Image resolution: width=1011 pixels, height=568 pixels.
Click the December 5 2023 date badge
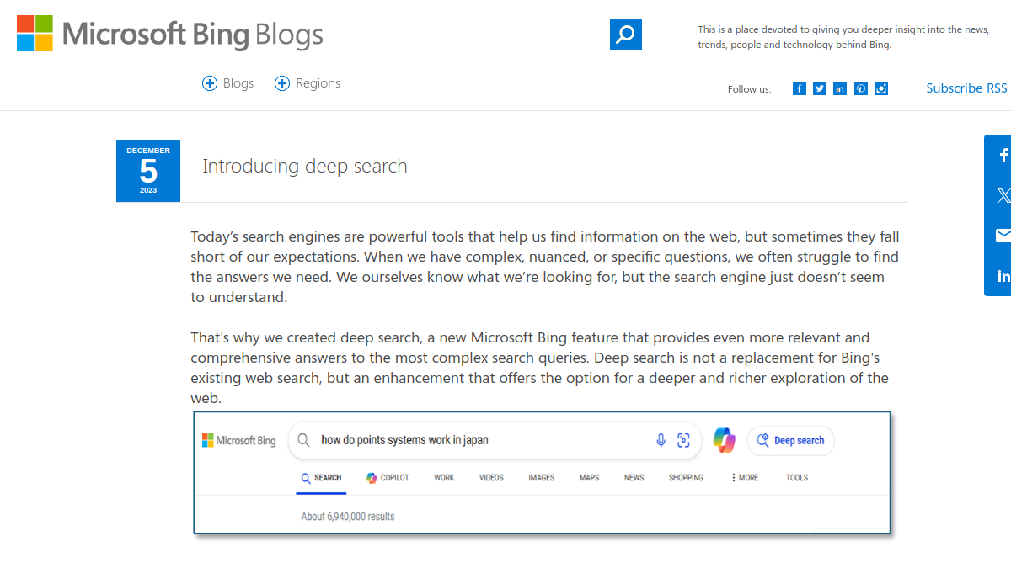[x=148, y=171]
